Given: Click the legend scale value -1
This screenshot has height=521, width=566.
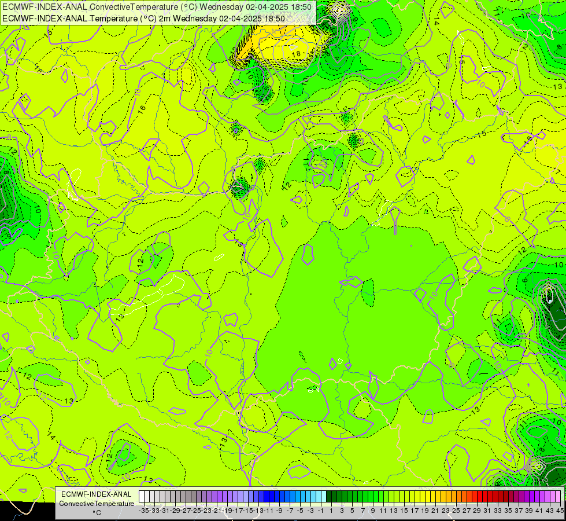Looking at the screenshot, I should click(321, 511).
